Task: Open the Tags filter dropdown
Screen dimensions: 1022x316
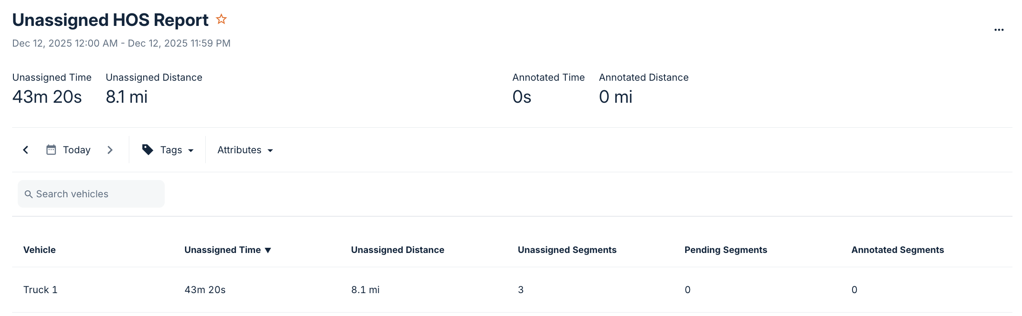Action: pyautogui.click(x=171, y=149)
